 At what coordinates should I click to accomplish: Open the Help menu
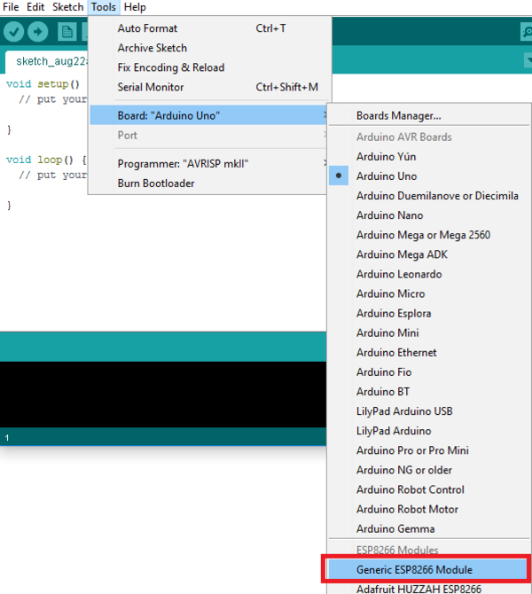(135, 7)
